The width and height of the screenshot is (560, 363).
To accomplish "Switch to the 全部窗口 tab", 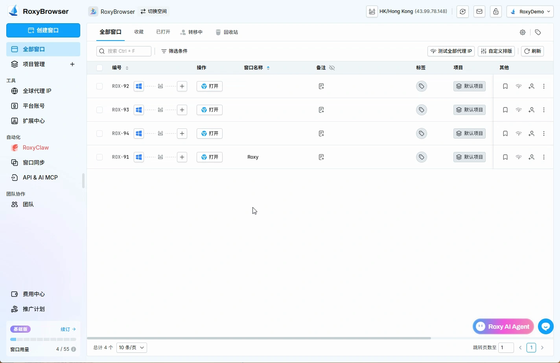I will click(111, 32).
